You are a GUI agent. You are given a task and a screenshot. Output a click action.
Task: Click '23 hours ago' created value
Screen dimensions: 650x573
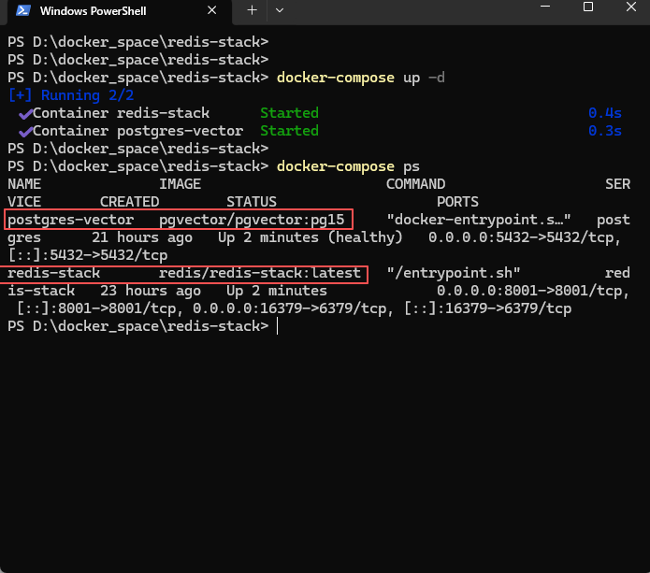151,291
